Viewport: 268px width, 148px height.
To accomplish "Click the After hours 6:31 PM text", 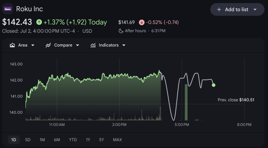I will pyautogui.click(x=145, y=31).
